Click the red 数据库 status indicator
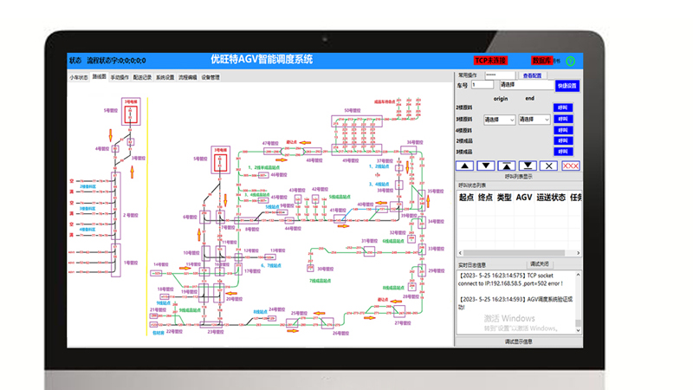Screen dimensions: 693x390 [x=542, y=61]
